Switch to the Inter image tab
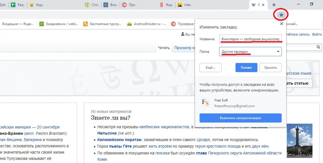Screen dimensions: 323x163 click(185, 5)
